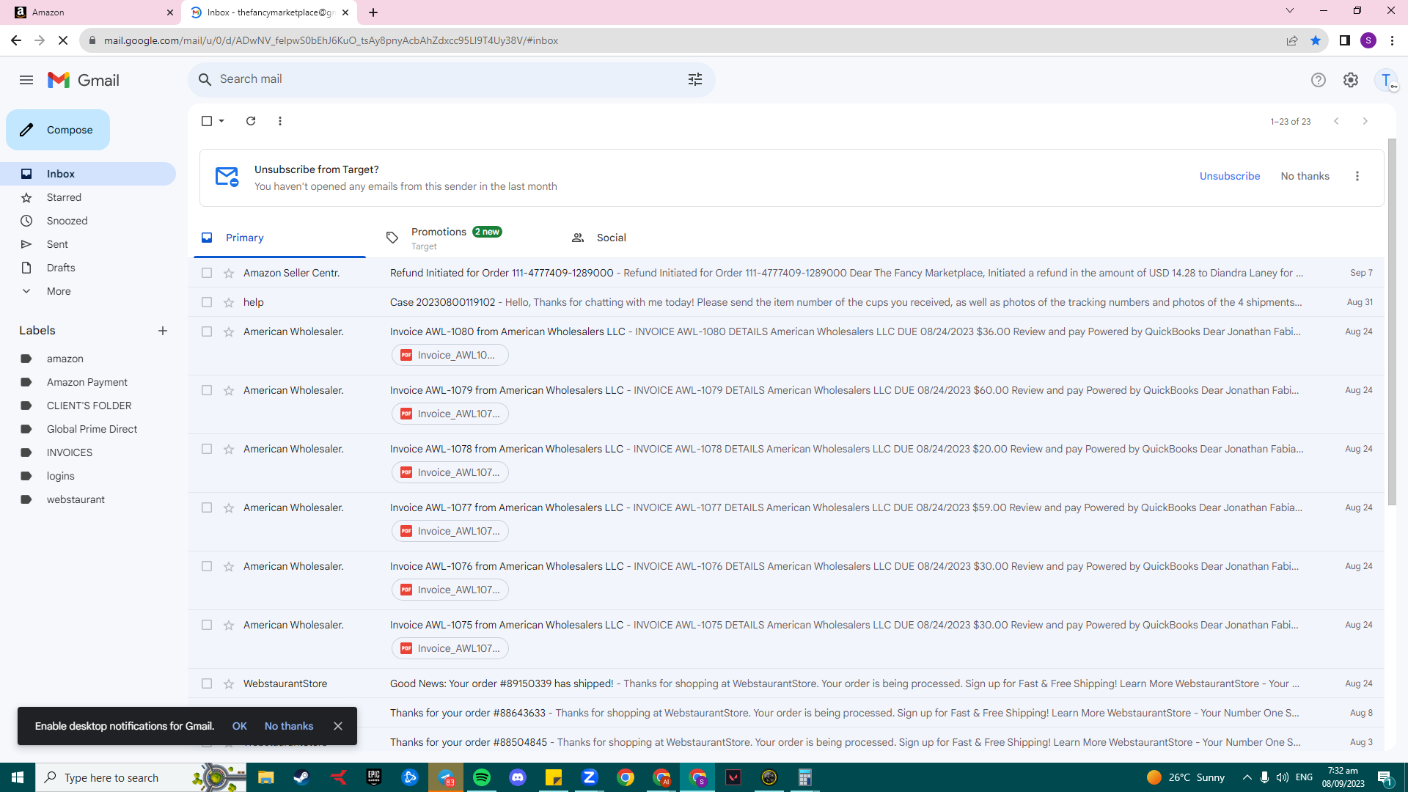1408x792 pixels.
Task: Go back in browser history
Action: pyautogui.click(x=16, y=40)
